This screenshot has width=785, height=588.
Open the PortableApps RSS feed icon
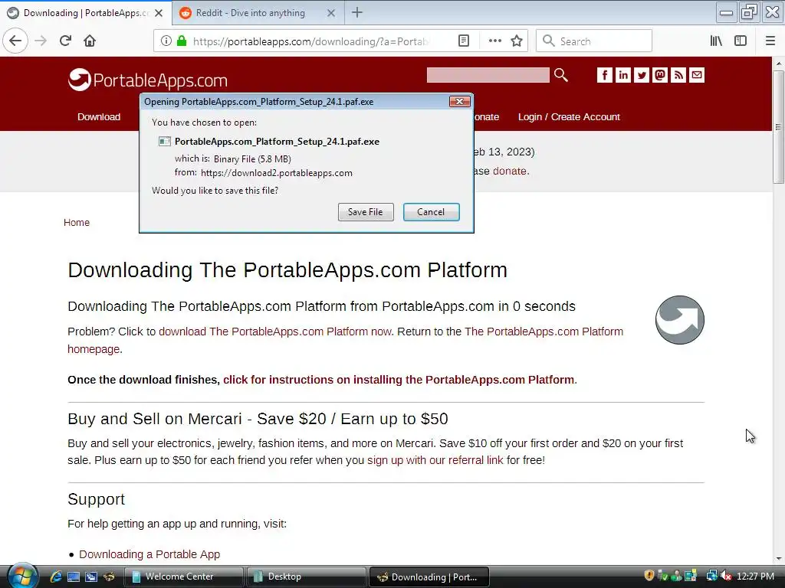[678, 75]
